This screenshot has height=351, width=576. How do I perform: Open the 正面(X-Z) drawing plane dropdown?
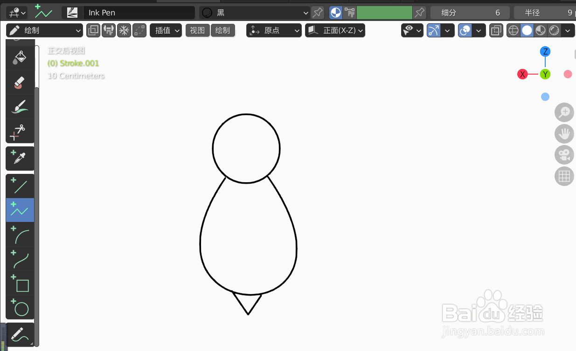point(335,31)
